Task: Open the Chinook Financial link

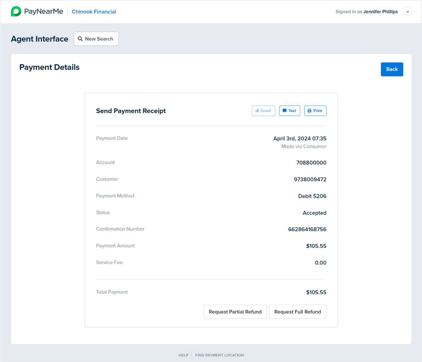Action: tap(94, 12)
